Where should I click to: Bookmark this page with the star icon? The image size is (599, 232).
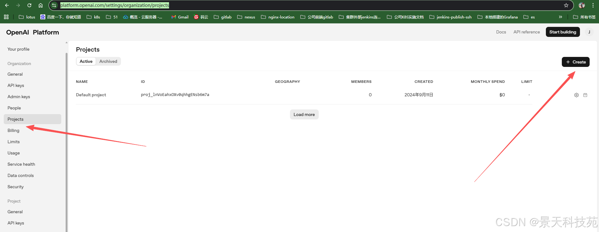(566, 5)
